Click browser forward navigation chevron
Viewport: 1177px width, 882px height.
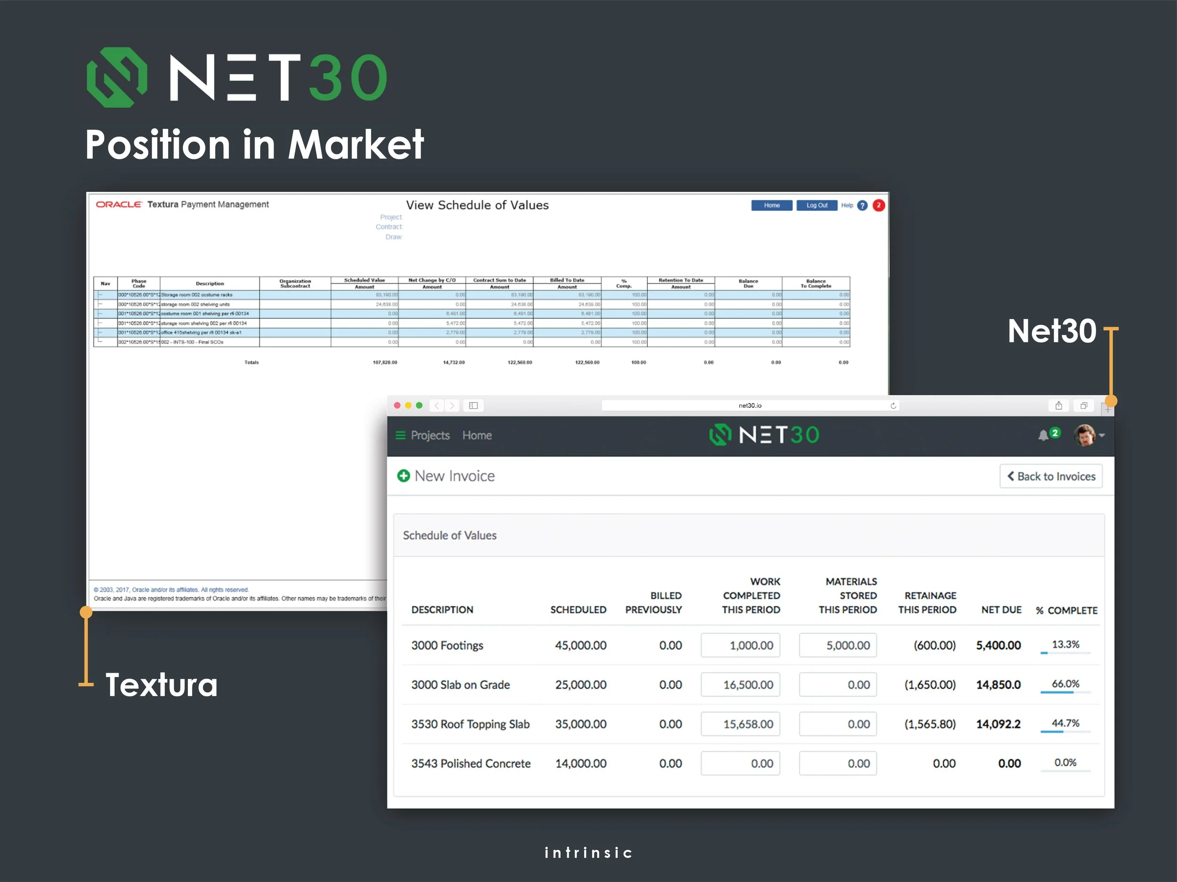452,405
